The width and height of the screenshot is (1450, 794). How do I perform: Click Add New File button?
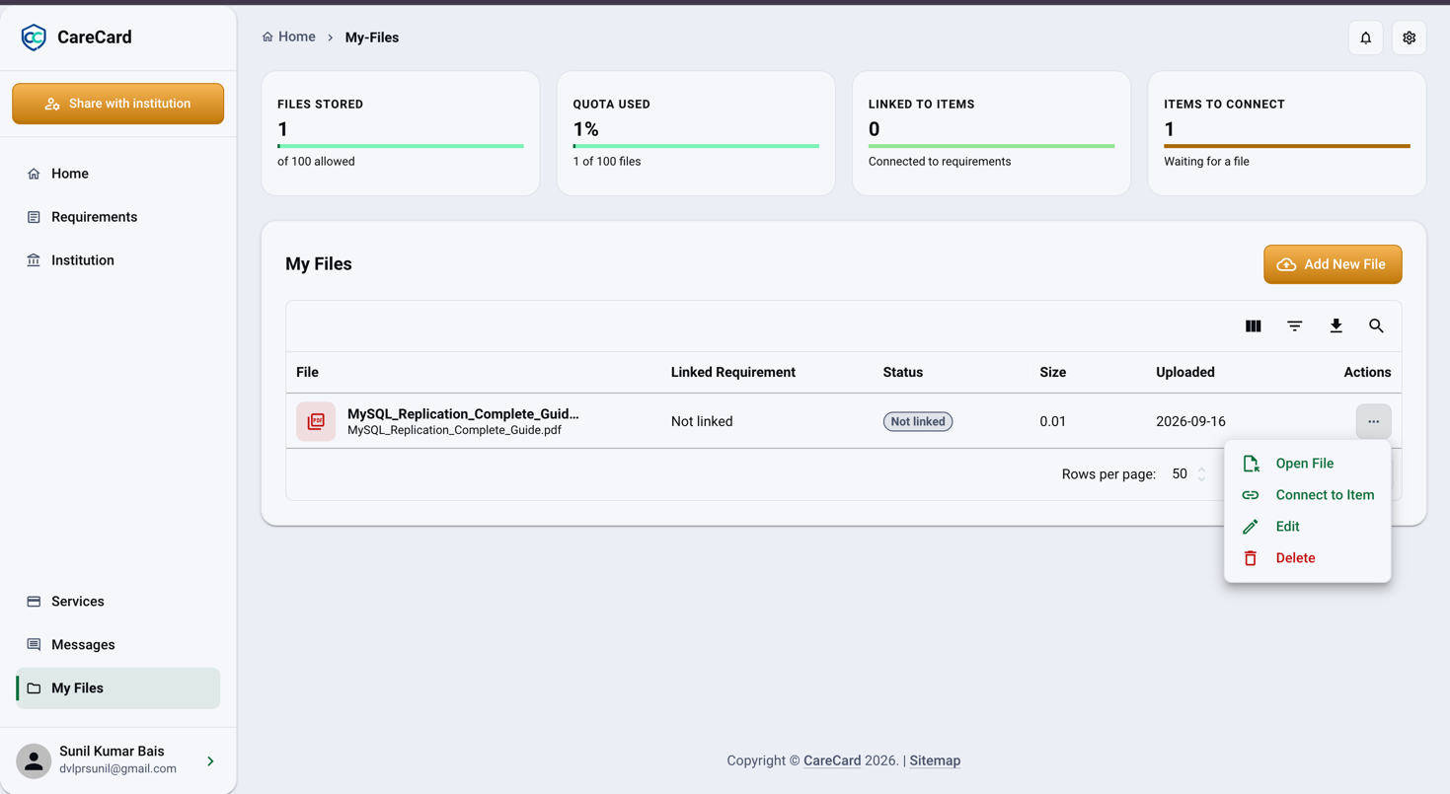point(1333,264)
